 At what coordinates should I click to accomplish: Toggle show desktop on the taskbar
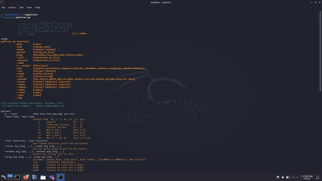(x=318, y=177)
